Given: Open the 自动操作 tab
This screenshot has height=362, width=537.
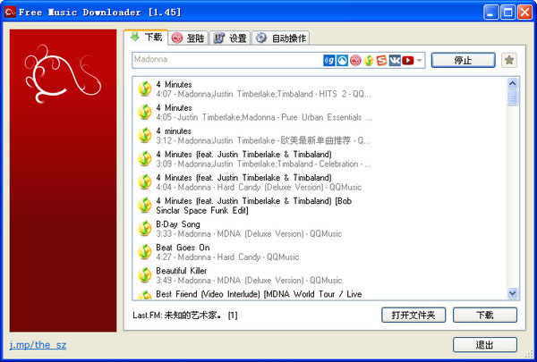Looking at the screenshot, I should click(x=281, y=38).
